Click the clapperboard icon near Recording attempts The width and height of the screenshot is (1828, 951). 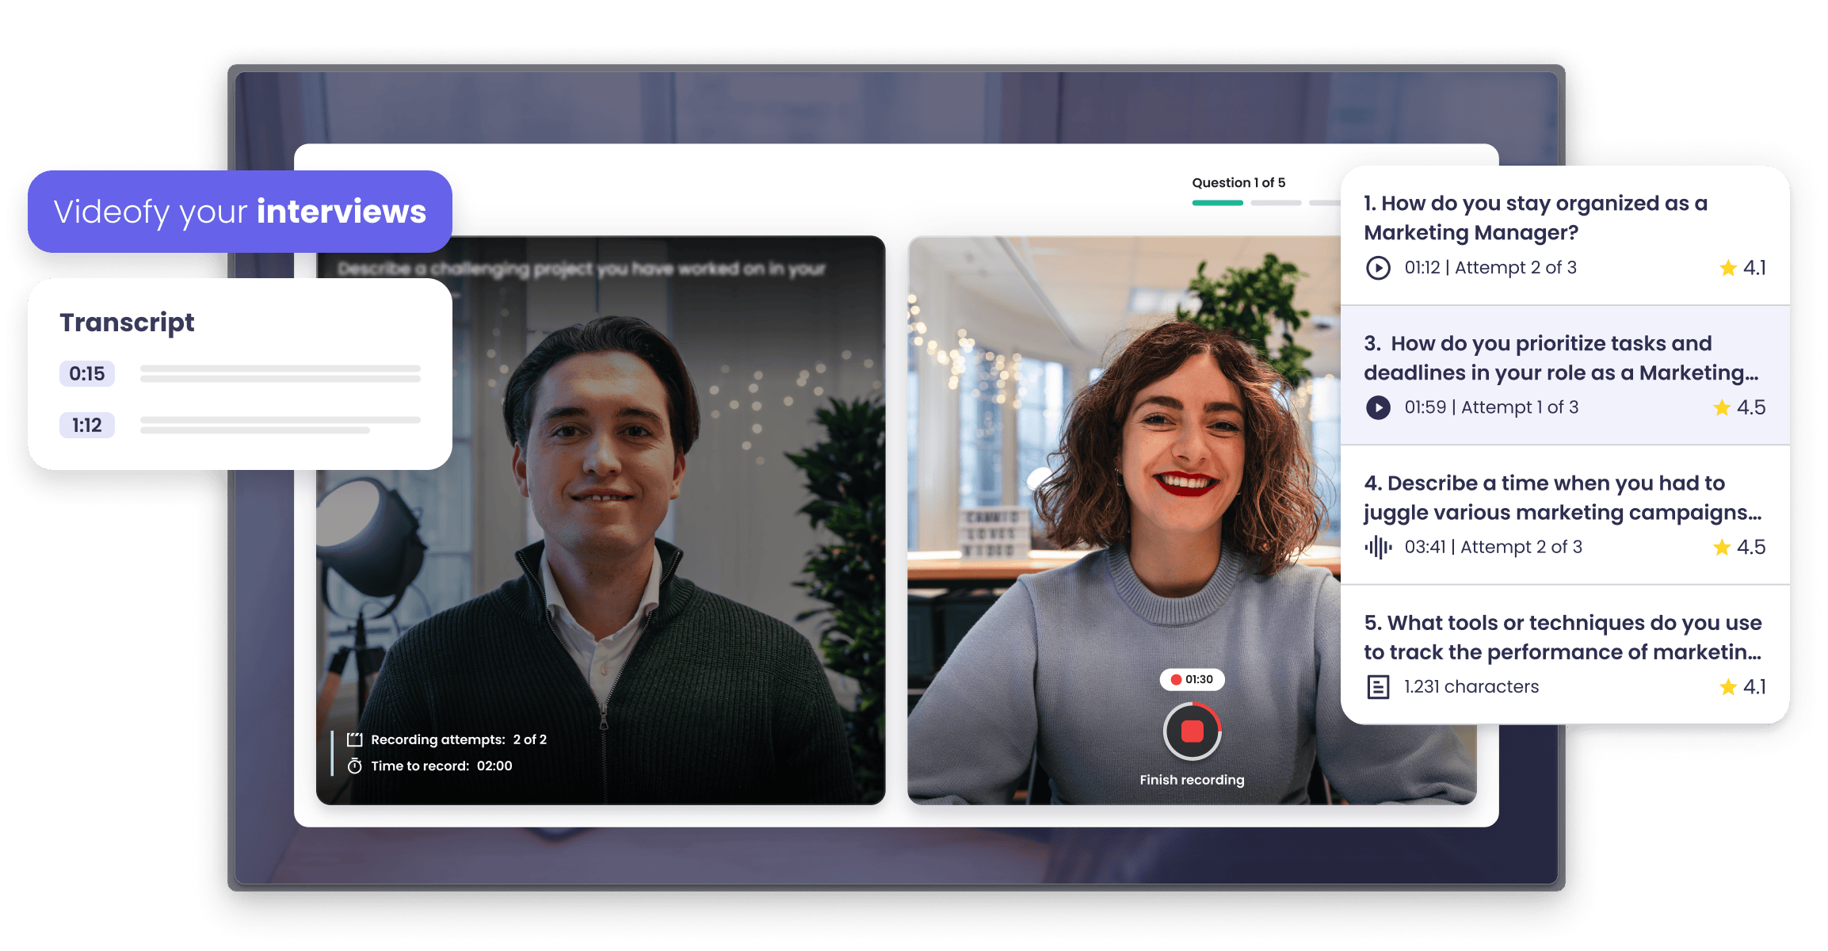coord(354,739)
